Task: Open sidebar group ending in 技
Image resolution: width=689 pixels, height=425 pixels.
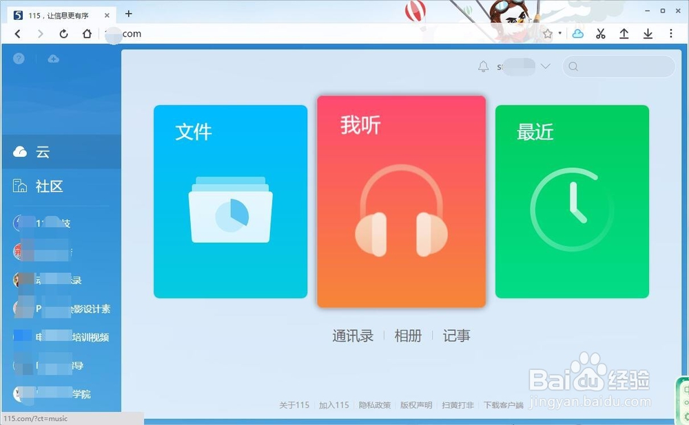Action: [42, 224]
